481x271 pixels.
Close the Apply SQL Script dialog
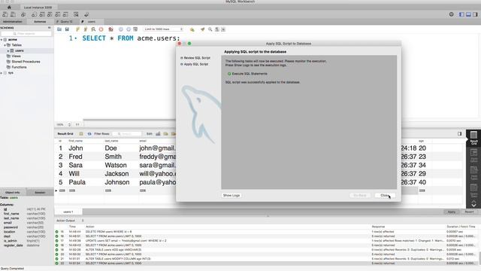point(385,196)
